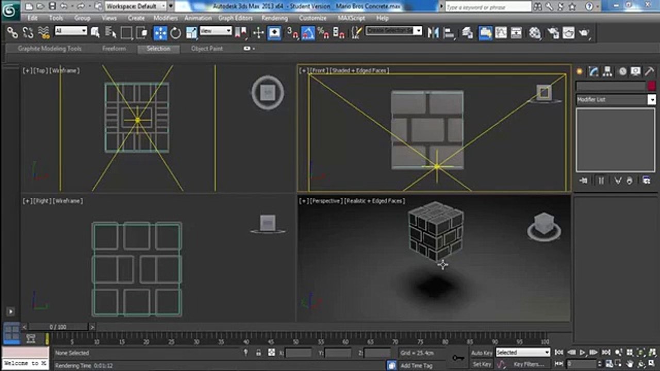Open the Edit menu
This screenshot has height=371, width=660.
pos(32,18)
